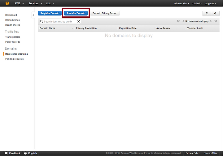223x156 pixels.
Task: Open the Global region dropdown
Action: (197, 3)
